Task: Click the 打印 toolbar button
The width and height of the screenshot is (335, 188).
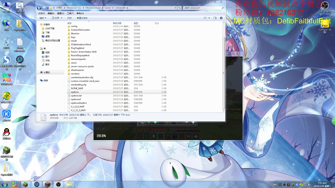Action: pyautogui.click(x=69, y=18)
